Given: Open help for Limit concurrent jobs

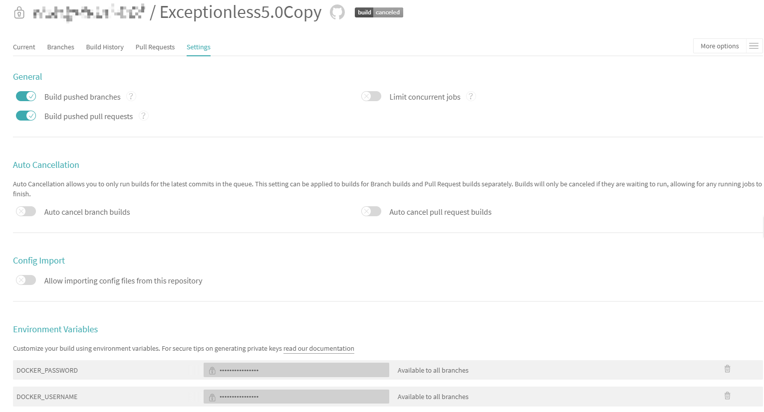Looking at the screenshot, I should (471, 96).
